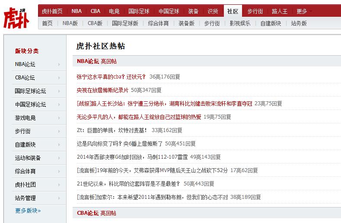Open 国际足球论坛 in the sidebar
Screen dimensions: 341x223
pos(30,91)
